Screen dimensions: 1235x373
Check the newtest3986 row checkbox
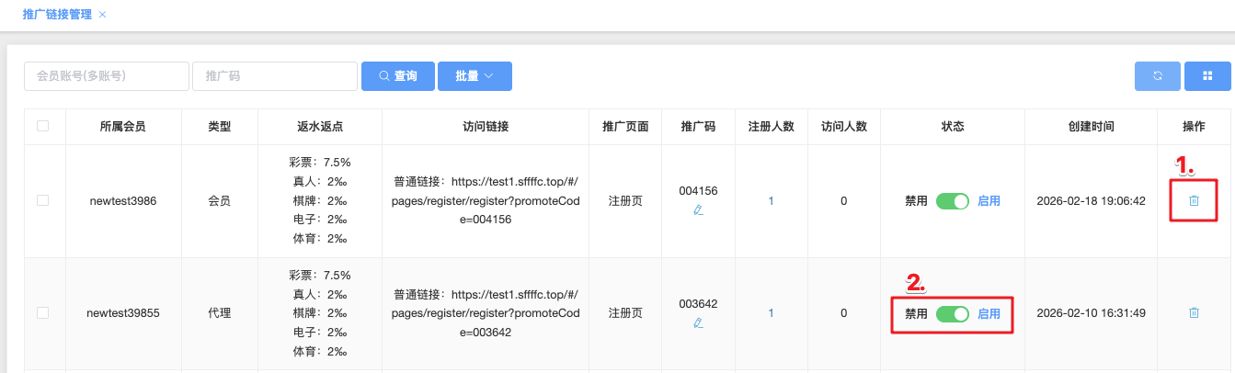43,200
